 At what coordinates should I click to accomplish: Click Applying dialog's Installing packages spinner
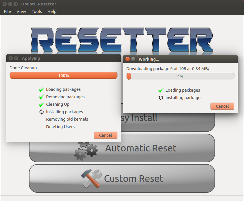[42, 112]
